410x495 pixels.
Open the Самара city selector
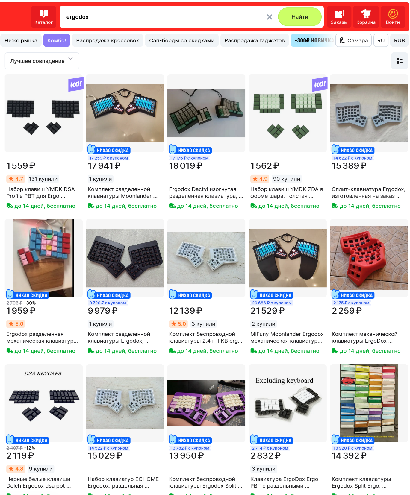click(x=354, y=40)
